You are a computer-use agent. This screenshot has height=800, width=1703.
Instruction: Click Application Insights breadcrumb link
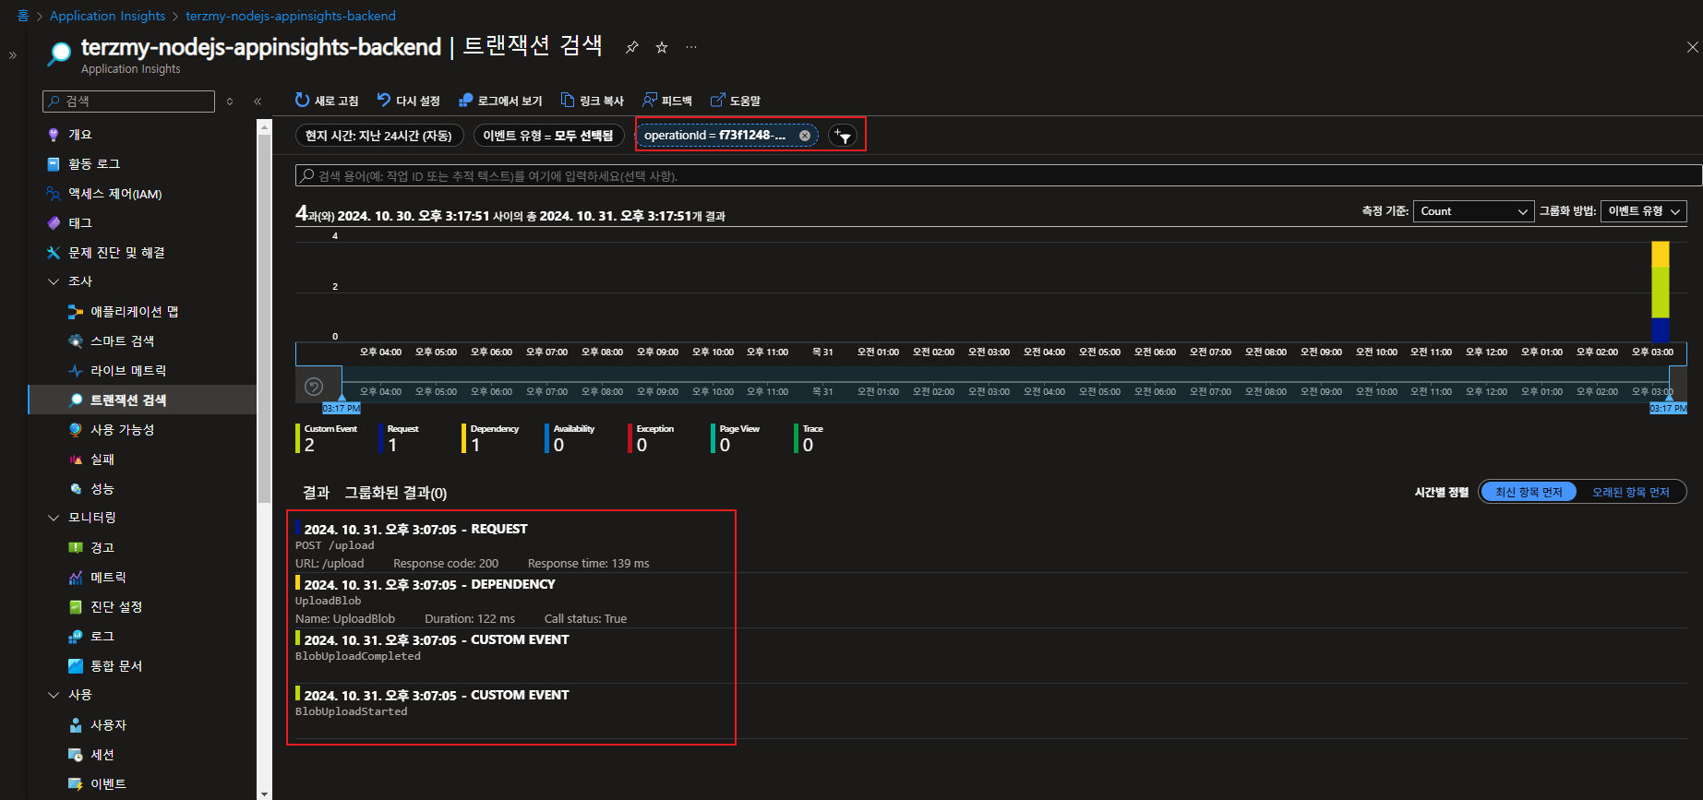(107, 16)
